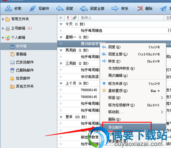
Task: Sort by the read-status dot column header
Action: click(x=61, y=18)
